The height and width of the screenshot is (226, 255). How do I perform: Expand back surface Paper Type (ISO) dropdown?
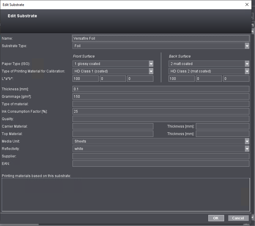coord(247,64)
